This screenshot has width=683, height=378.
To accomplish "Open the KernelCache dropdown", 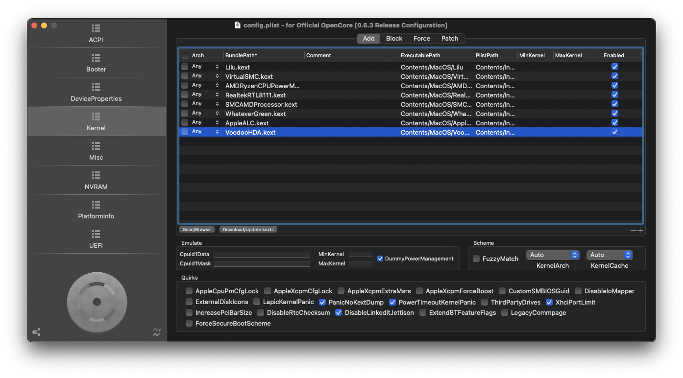I will tap(610, 255).
